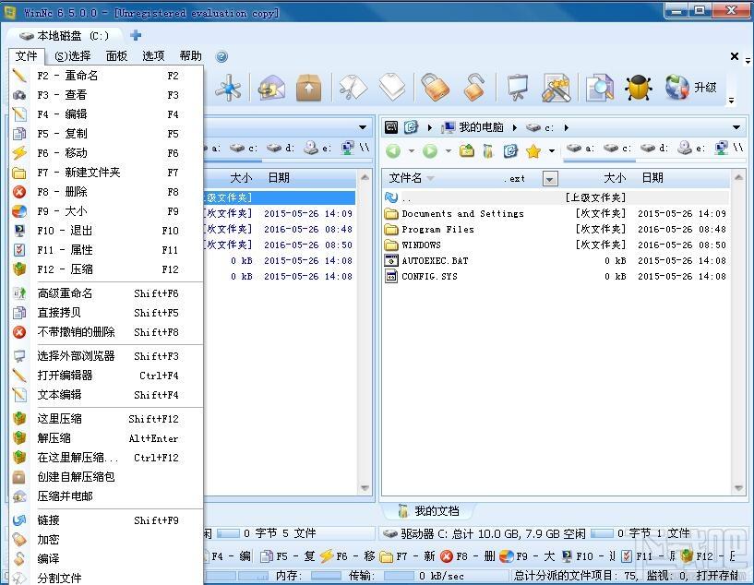The height and width of the screenshot is (585, 754).
Task: Click the blue help question icon
Action: pyautogui.click(x=221, y=56)
